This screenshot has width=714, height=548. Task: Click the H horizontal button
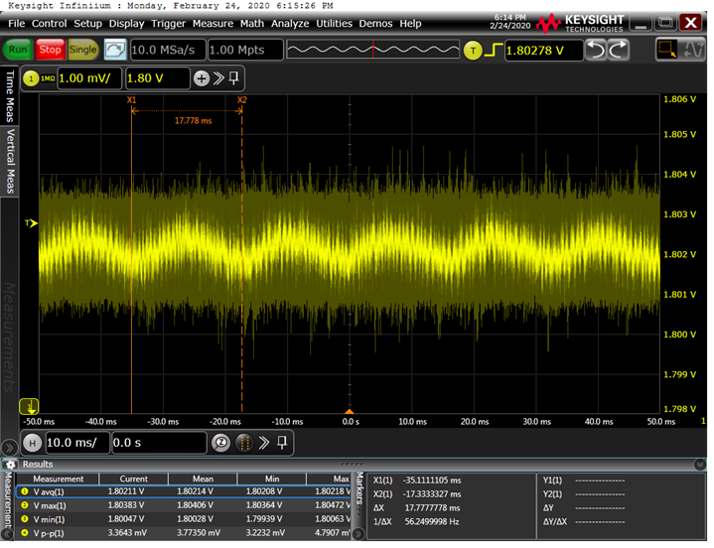click(33, 443)
